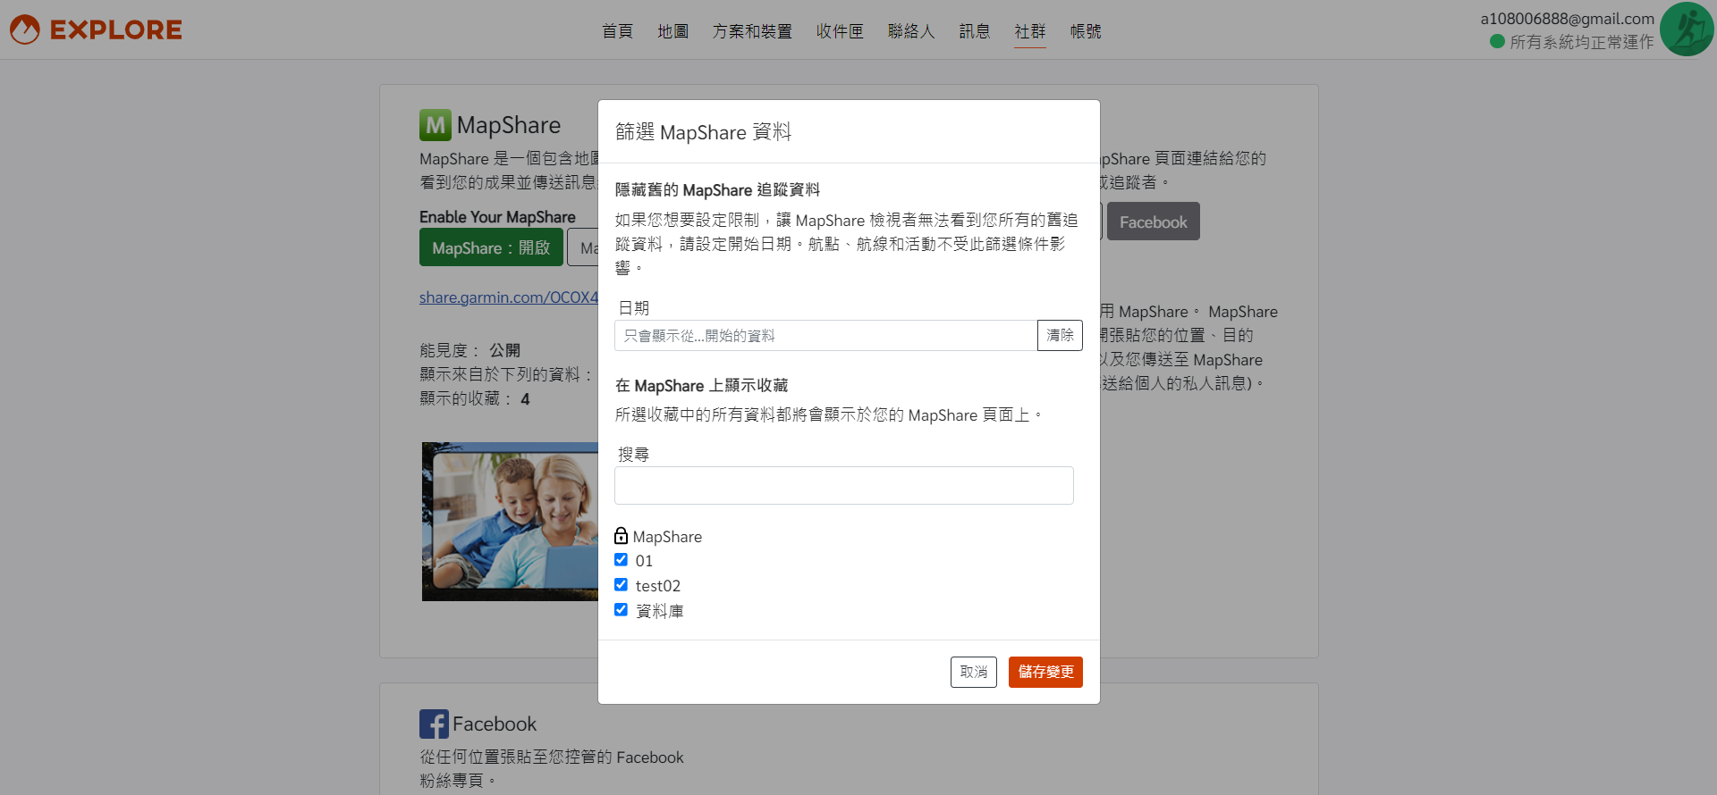Click the a108006888@gmail.com account text
Screen dimensions: 1717x795
coord(1567,19)
